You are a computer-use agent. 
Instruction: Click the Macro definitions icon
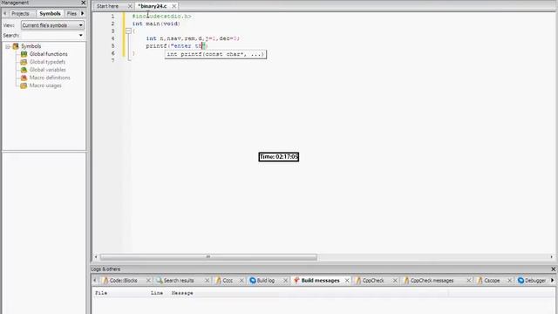[24, 78]
